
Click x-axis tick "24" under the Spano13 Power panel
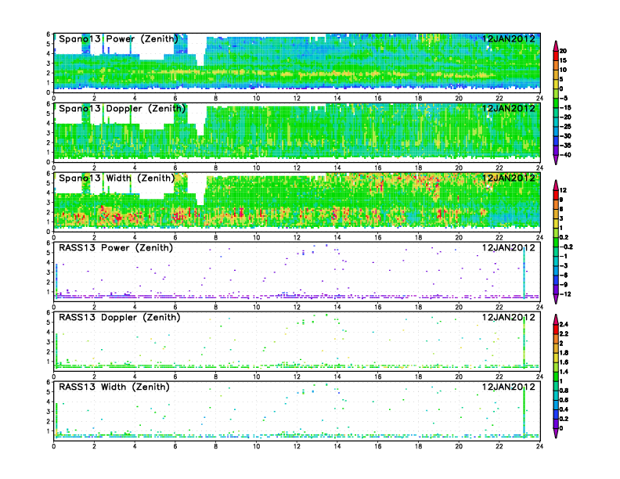[539, 99]
